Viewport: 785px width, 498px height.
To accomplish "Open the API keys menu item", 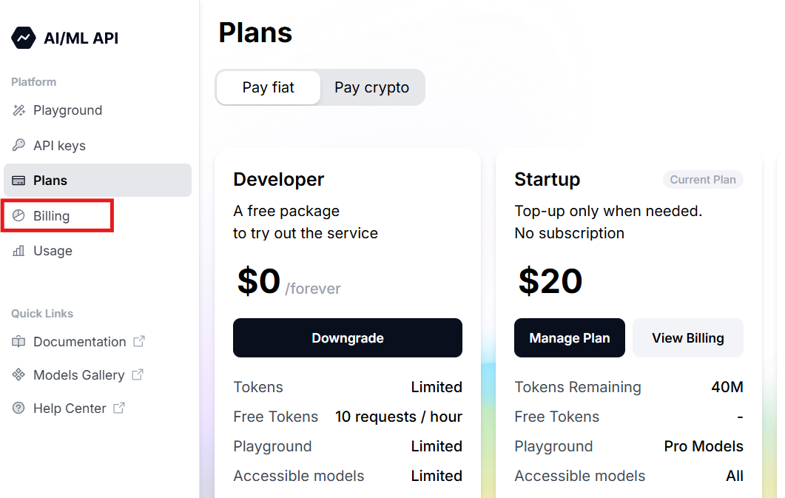I will click(x=59, y=146).
